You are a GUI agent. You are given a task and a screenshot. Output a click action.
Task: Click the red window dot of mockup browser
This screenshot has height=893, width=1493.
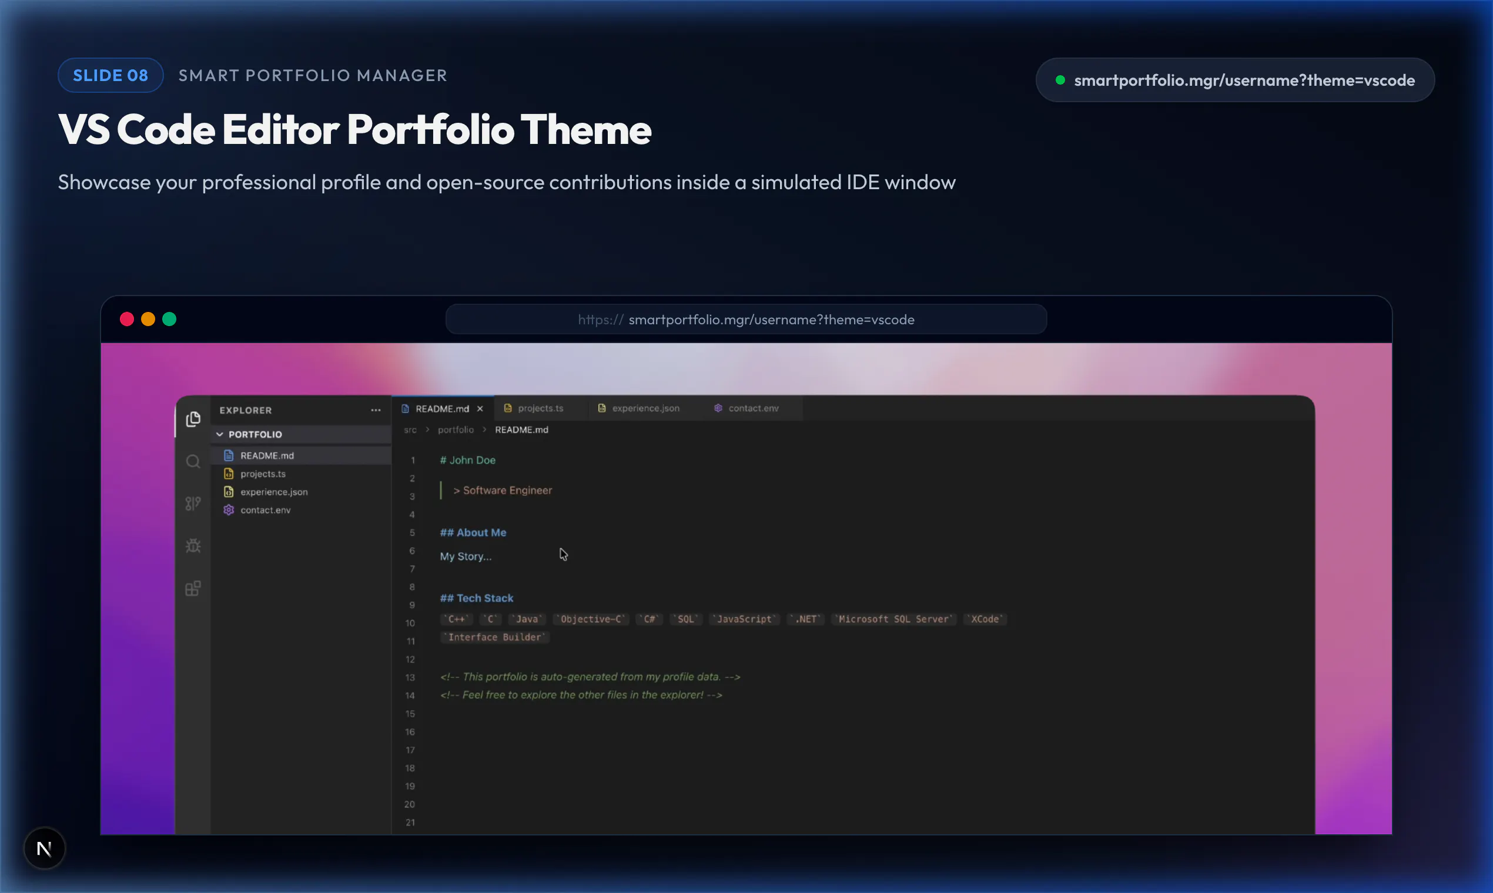[x=126, y=319]
